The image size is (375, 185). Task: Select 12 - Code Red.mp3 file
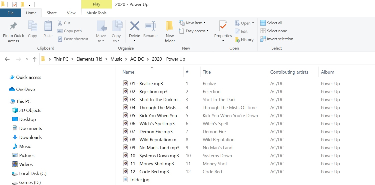tap(146, 172)
